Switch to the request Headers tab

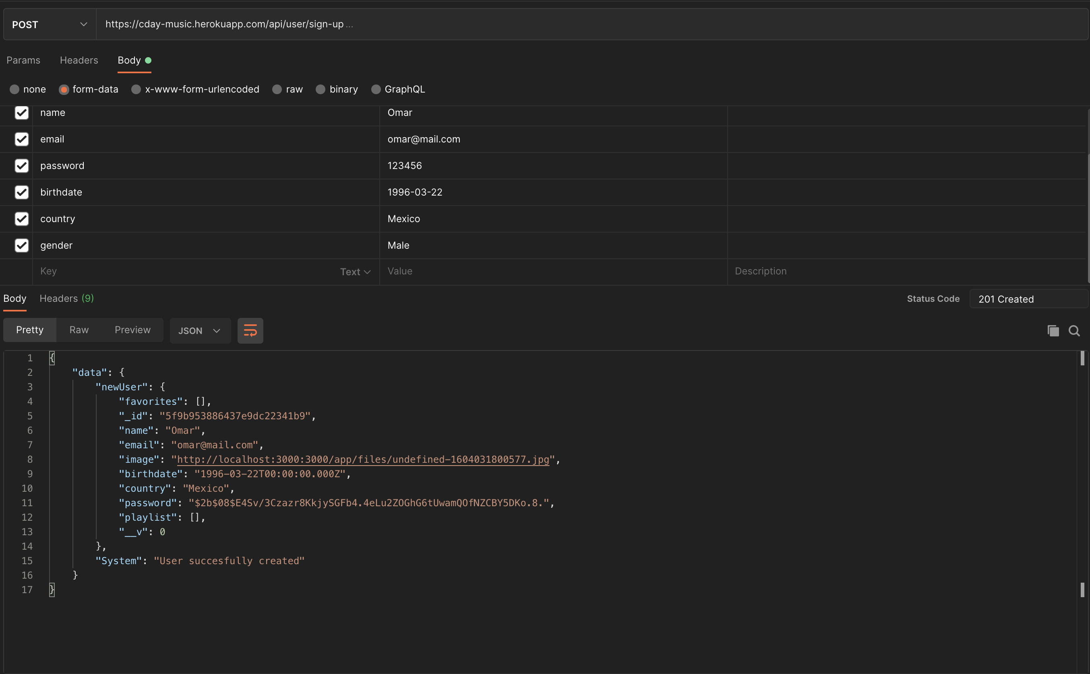(x=79, y=60)
